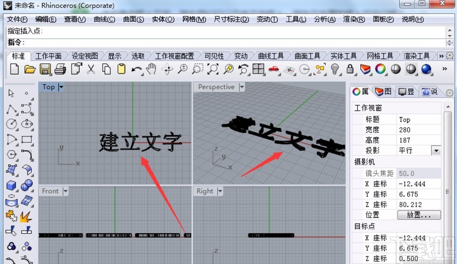Click the camera X 座标 value -12.444
Screen dimensions: 457x264
(x=419, y=184)
